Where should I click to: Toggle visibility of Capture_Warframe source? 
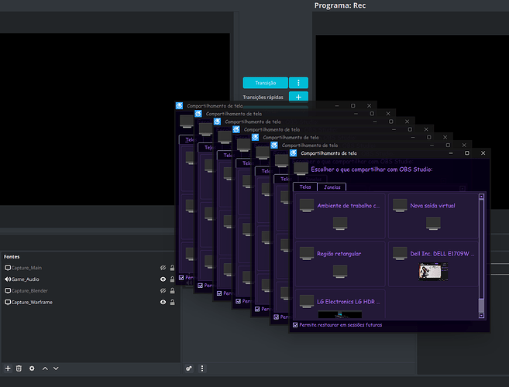[163, 302]
